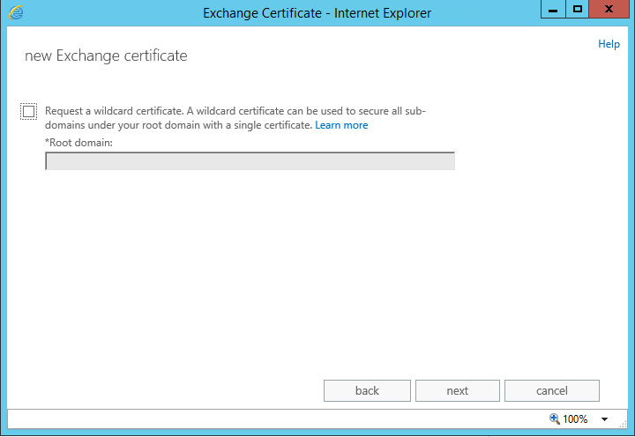Click the 'new Exchange certificate' heading

[106, 56]
